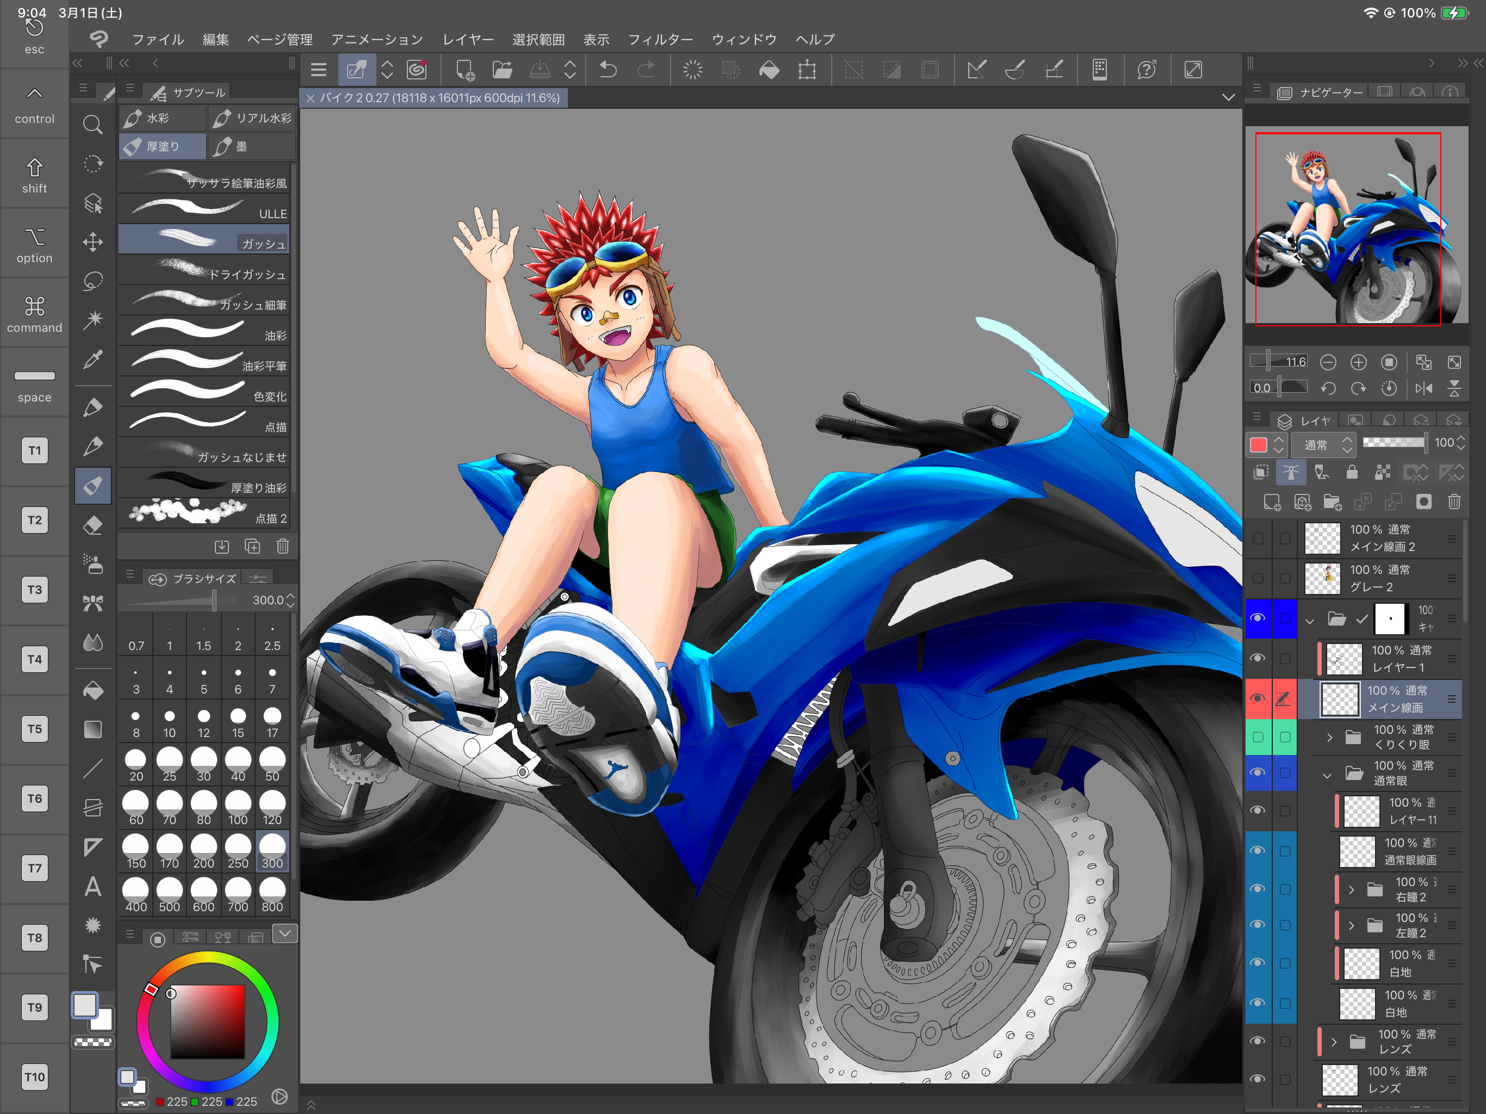
Task: Toggle visibility of くりくり眼 folder
Action: coord(1258,737)
